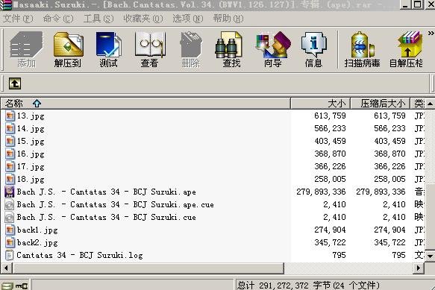This screenshot has height=290, width=435.
Task: Click the password key status icon
Action: click(x=22, y=286)
